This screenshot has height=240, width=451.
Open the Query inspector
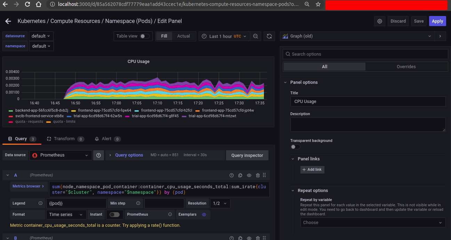pyautogui.click(x=247, y=155)
